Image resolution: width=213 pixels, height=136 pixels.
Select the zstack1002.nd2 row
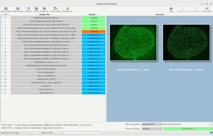tap(46, 93)
